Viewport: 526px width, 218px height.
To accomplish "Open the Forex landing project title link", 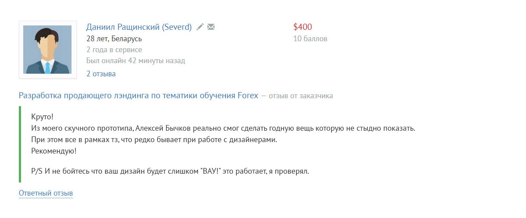I will coord(139,96).
